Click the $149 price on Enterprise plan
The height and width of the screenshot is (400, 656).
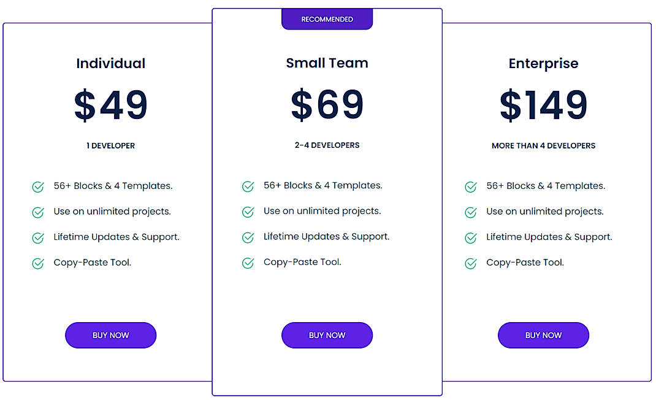543,106
